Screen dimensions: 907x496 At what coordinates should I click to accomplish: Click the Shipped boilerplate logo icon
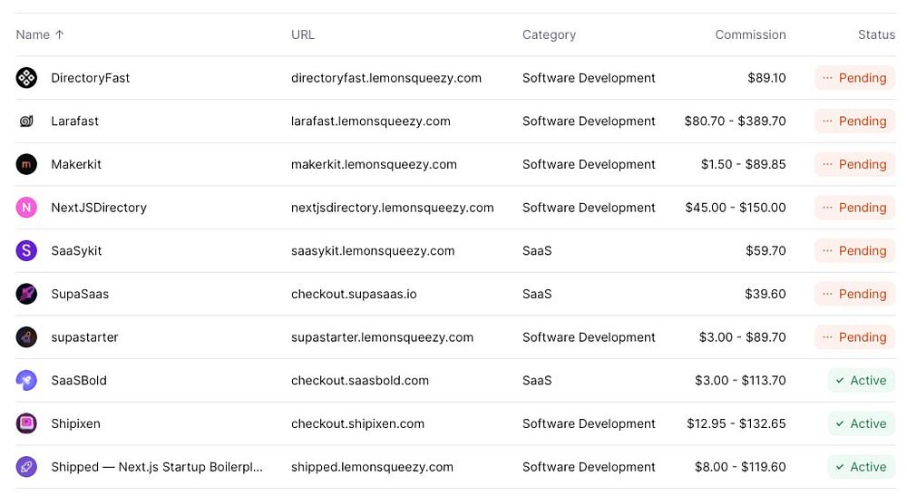pyautogui.click(x=26, y=467)
